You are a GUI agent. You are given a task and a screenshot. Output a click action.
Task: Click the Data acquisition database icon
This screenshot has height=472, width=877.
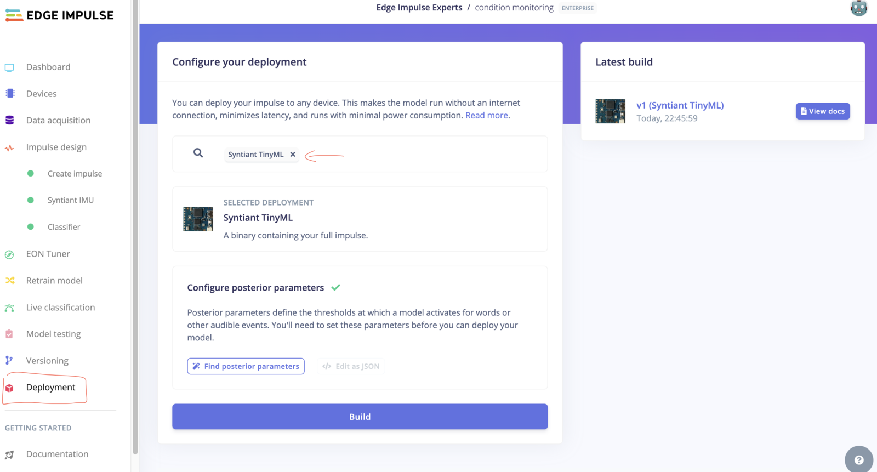coord(10,120)
